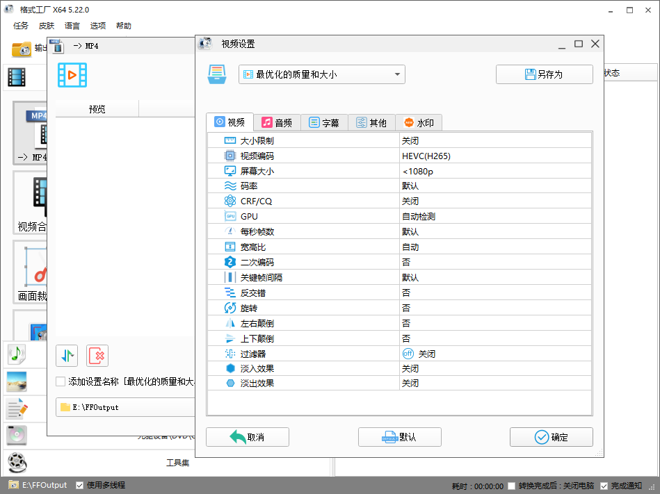Click the 旋转 rotate icon

pos(230,308)
